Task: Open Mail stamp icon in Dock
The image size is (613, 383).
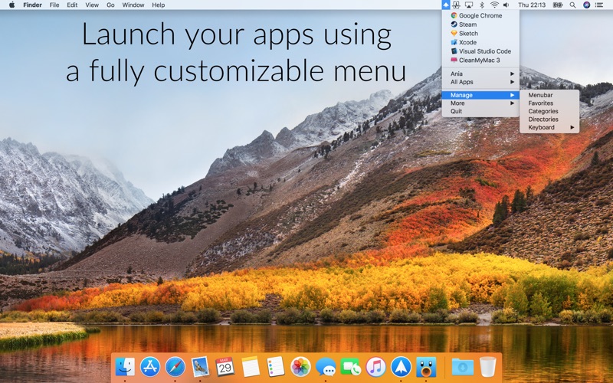Action: [x=200, y=367]
